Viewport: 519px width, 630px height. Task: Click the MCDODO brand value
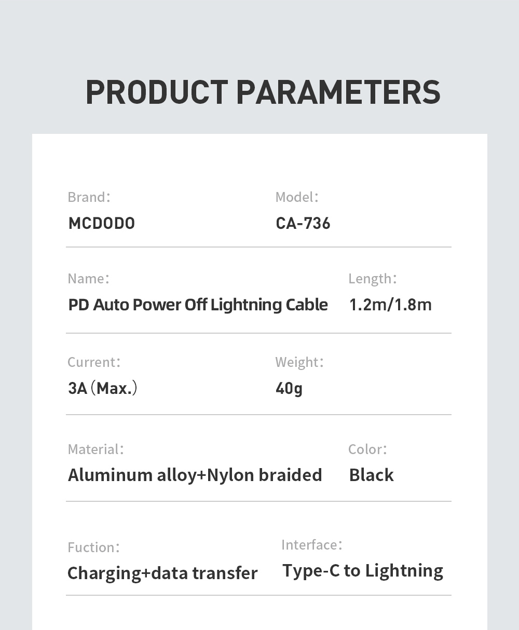tap(102, 223)
